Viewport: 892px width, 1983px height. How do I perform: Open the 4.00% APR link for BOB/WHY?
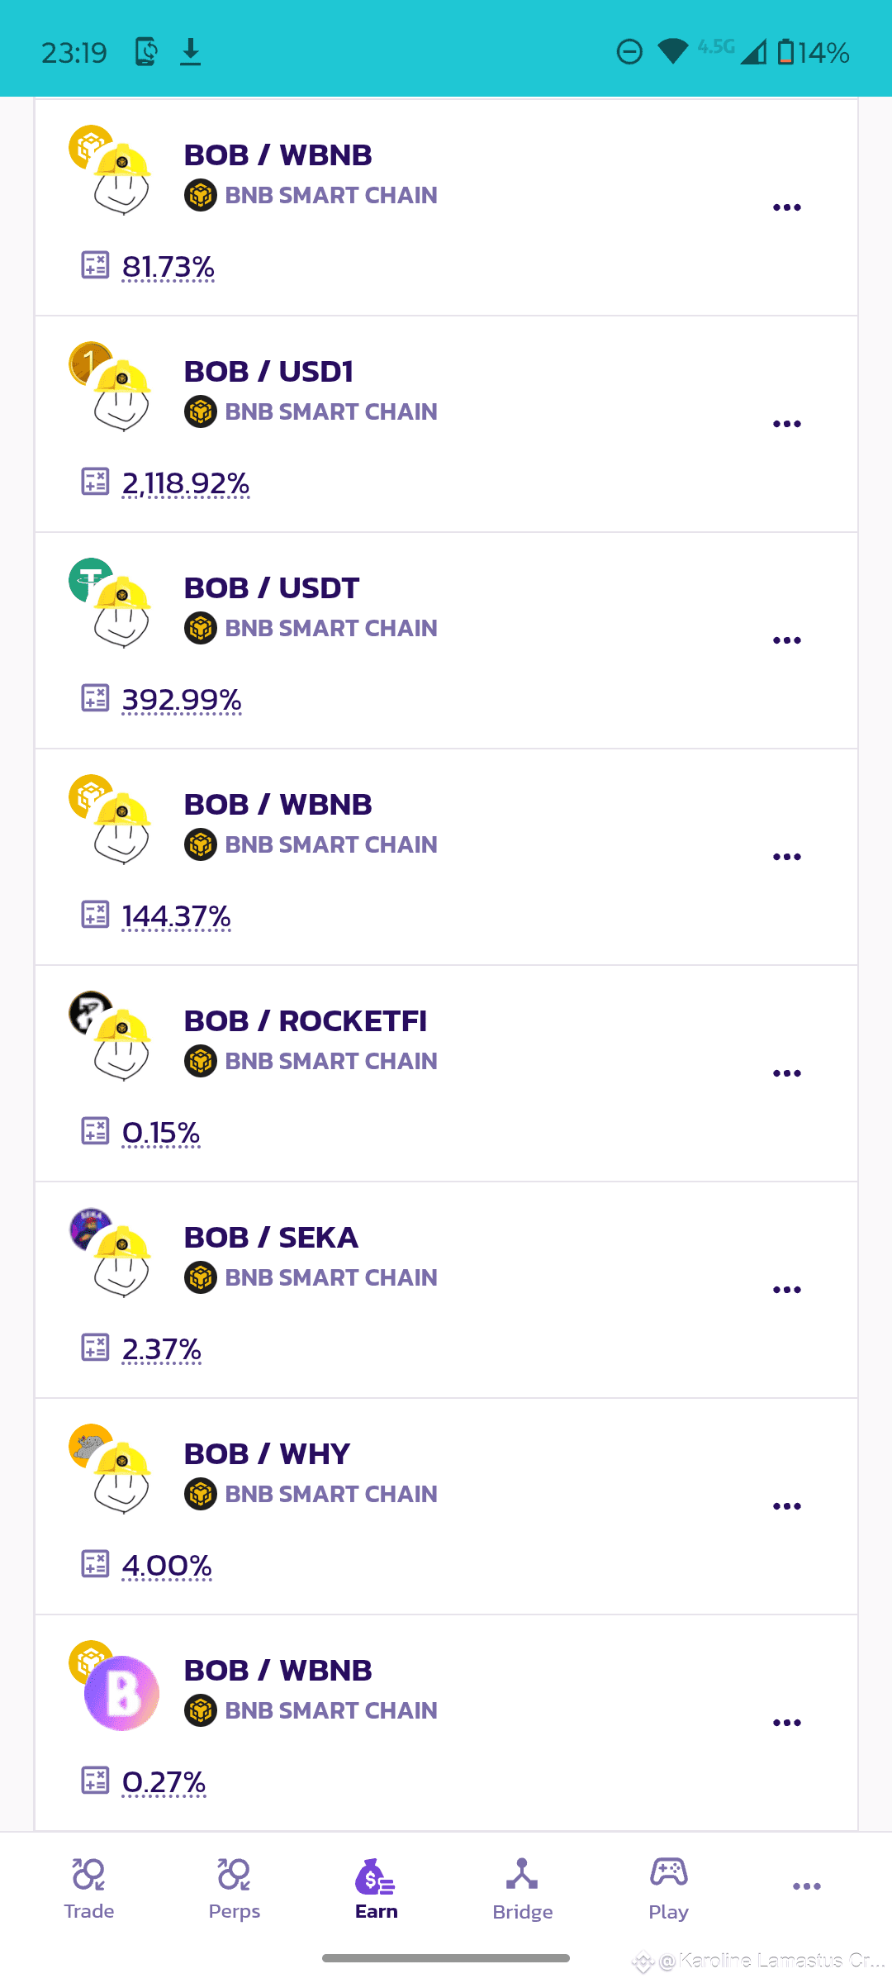pyautogui.click(x=167, y=1566)
